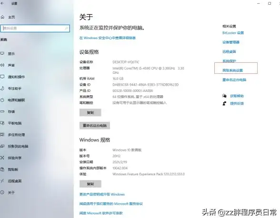Select Windows Feature Experience Pack text
This screenshot has height=218, width=280.
149,174
